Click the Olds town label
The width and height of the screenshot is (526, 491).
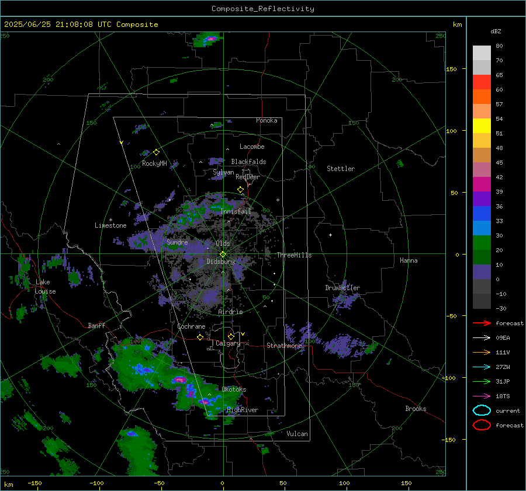click(223, 243)
